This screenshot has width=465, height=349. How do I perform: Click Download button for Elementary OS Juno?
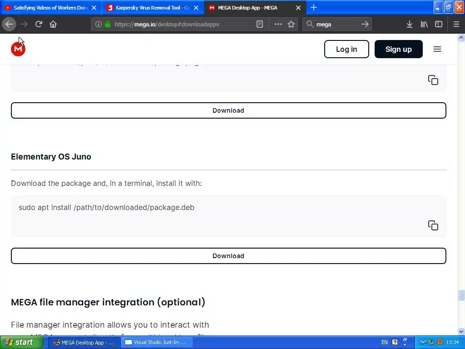(228, 256)
